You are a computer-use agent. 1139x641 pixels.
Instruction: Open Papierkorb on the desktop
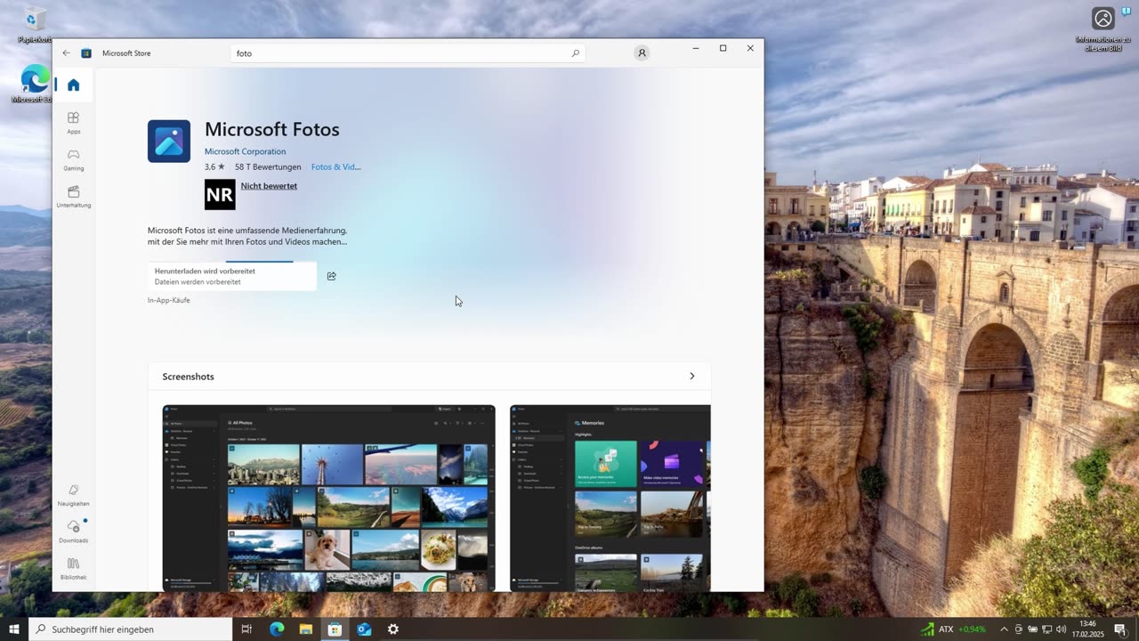click(35, 25)
